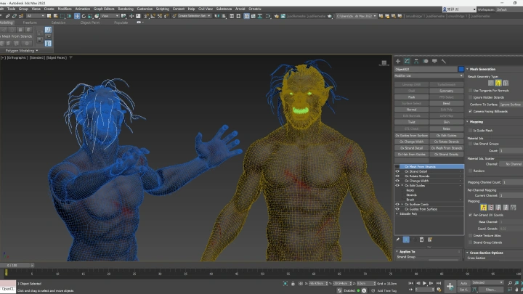Viewport: 523px width, 294px height.
Task: Uncheck Camera Facing Billboards option
Action: tap(470, 111)
